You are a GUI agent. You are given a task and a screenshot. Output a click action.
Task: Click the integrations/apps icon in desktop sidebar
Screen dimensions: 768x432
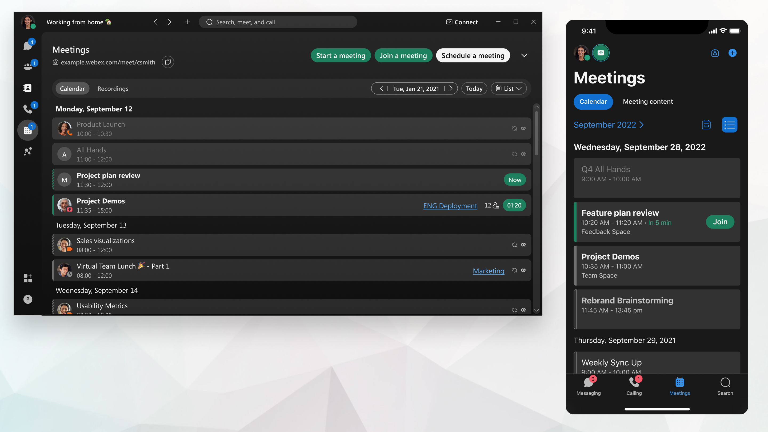click(27, 278)
